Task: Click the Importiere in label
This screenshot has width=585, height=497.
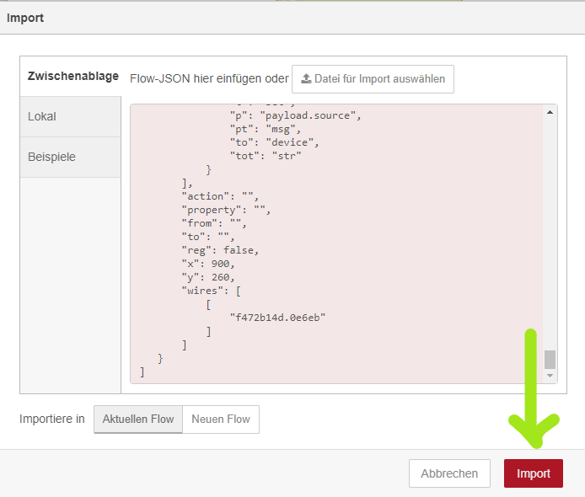Action: (x=52, y=419)
